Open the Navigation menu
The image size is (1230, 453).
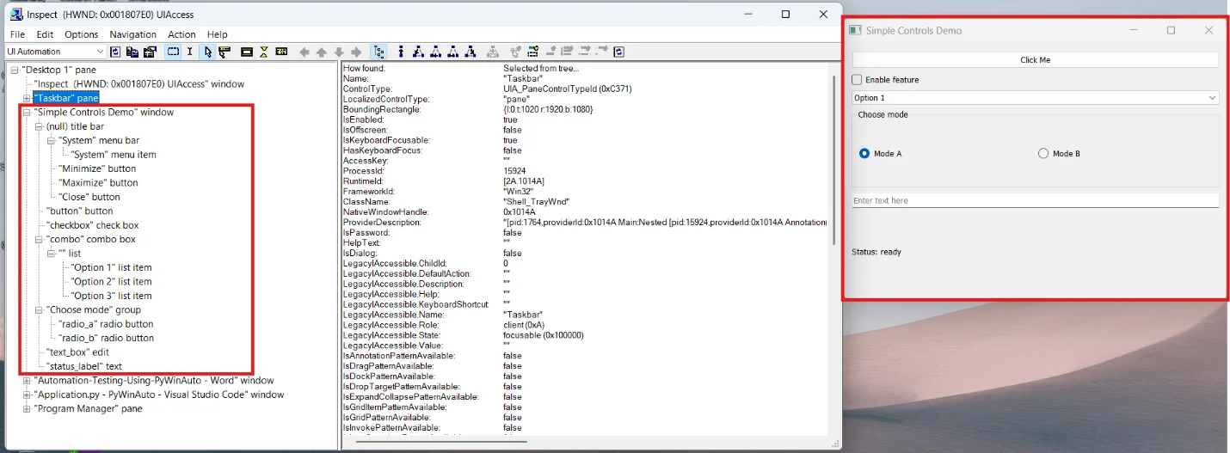click(133, 34)
